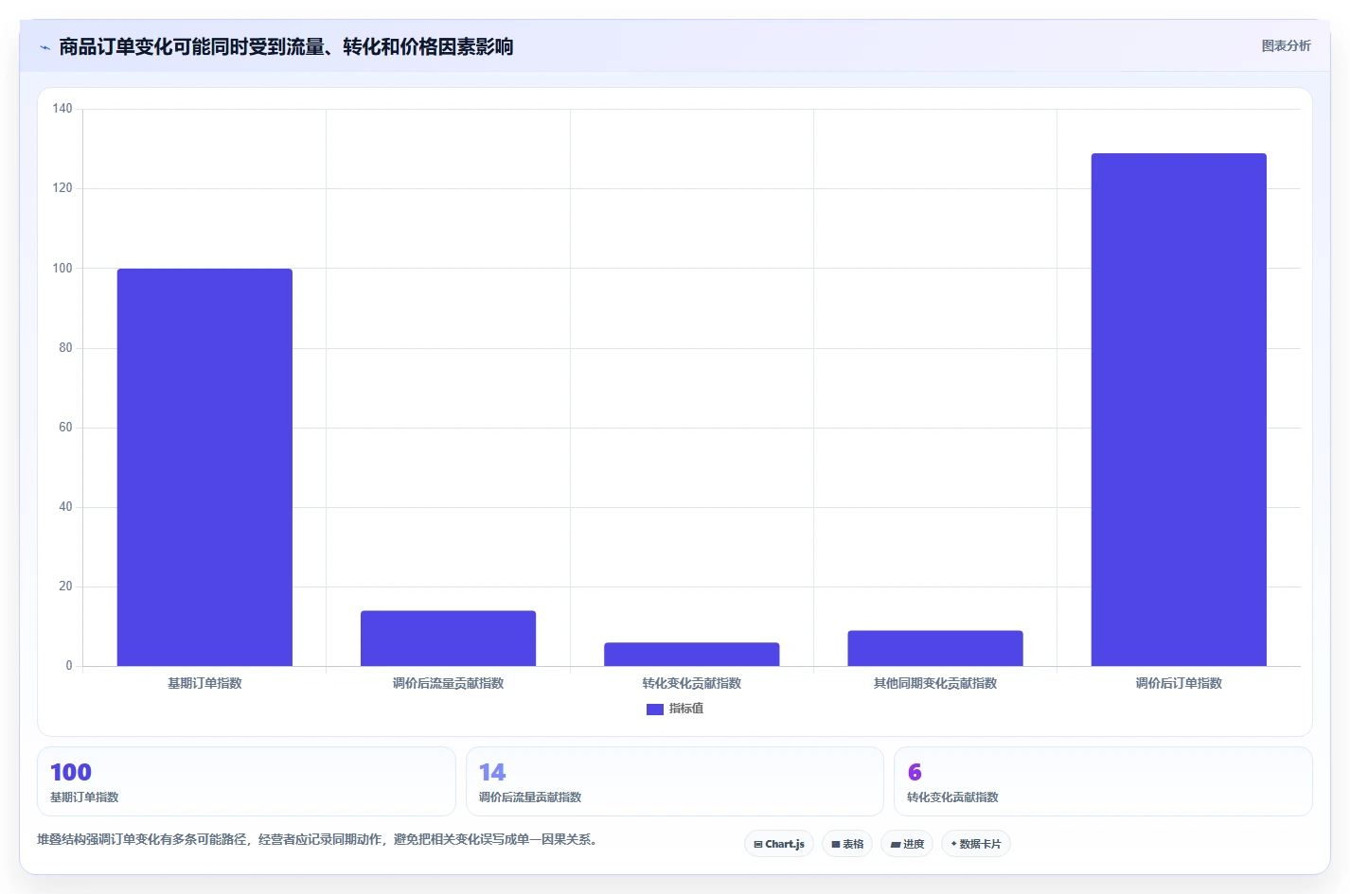Open the 基期订单指数 card showing 100
Screen dimensions: 1350x894
(x=246, y=781)
